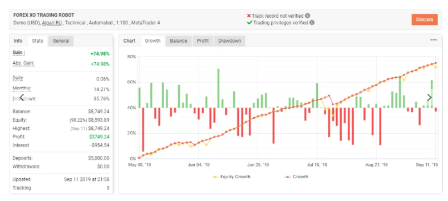Select the Stats tab
The height and width of the screenshot is (201, 448).
(37, 41)
